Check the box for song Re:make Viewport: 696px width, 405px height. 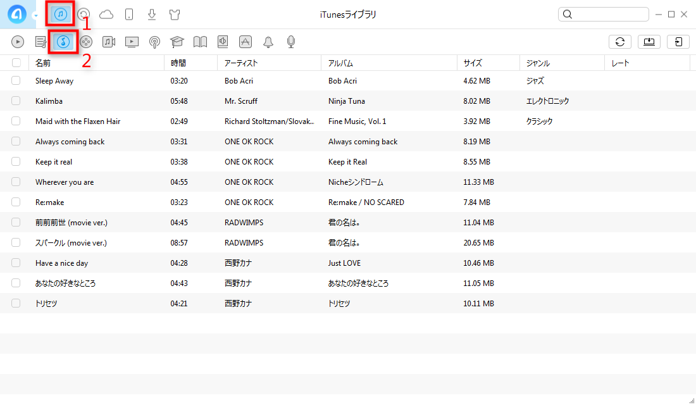[16, 202]
